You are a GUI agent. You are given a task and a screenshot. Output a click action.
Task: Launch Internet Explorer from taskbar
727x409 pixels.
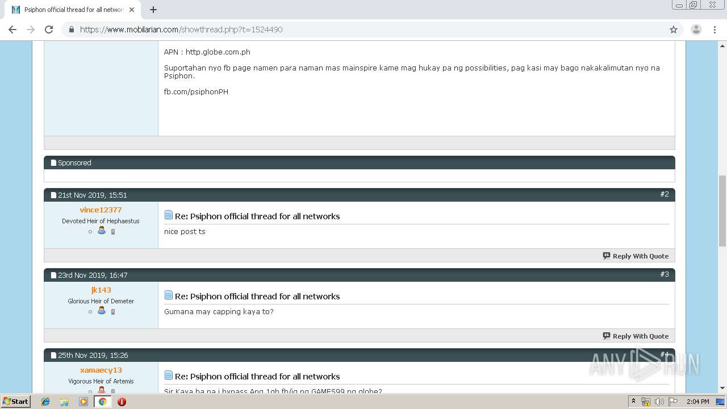pos(45,402)
